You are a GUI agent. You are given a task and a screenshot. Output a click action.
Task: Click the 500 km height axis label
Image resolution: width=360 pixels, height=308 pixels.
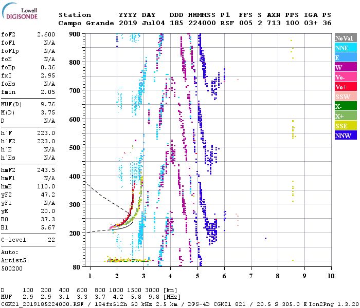[75, 148]
